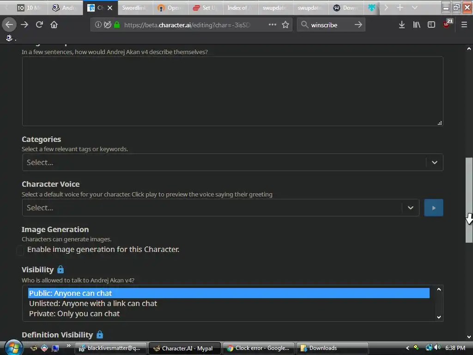Switch to the Set U... tab

205,8
